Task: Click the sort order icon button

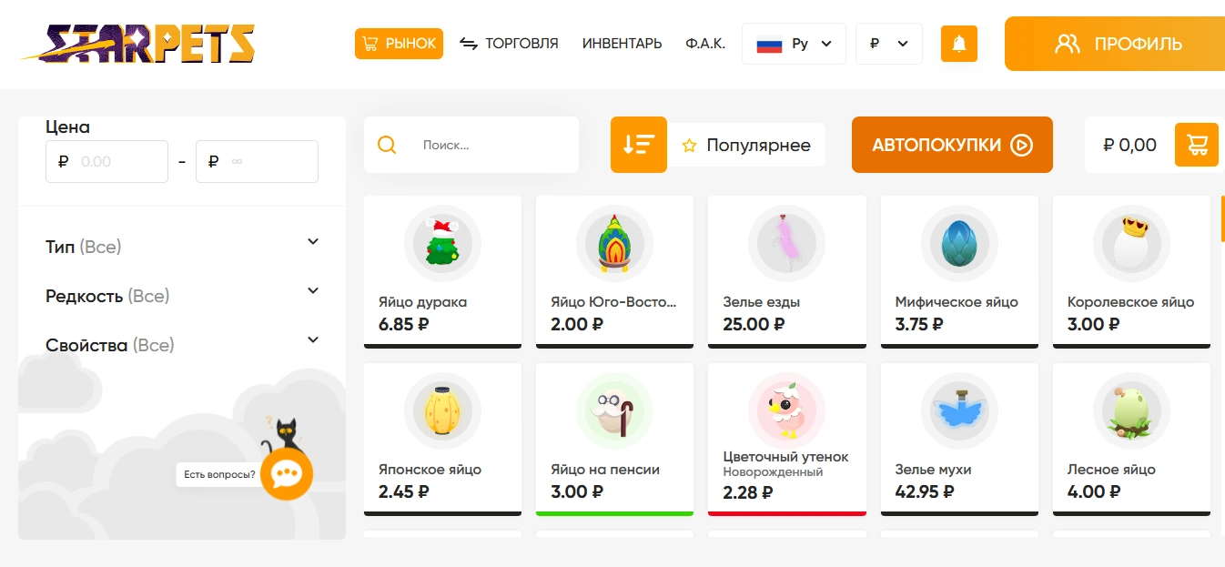Action: click(x=639, y=145)
